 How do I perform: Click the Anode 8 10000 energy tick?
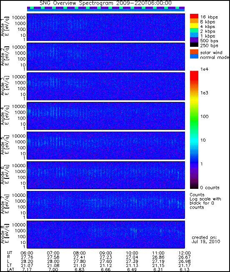point(19,225)
